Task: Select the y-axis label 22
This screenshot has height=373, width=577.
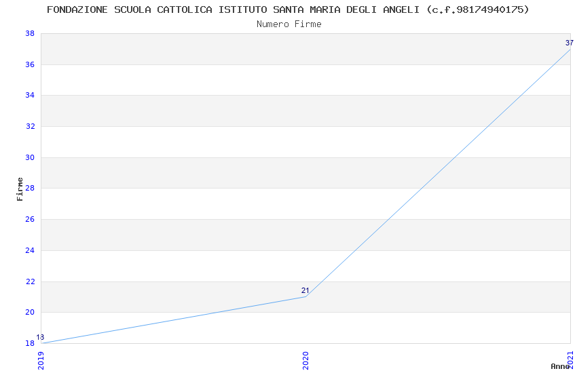Action: (x=30, y=281)
